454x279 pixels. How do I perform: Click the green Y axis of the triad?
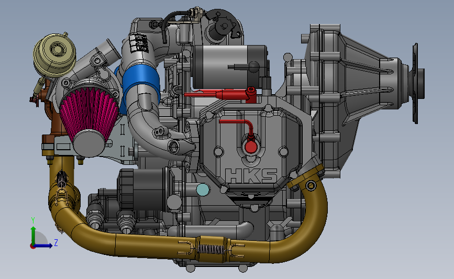pyautogui.click(x=34, y=236)
